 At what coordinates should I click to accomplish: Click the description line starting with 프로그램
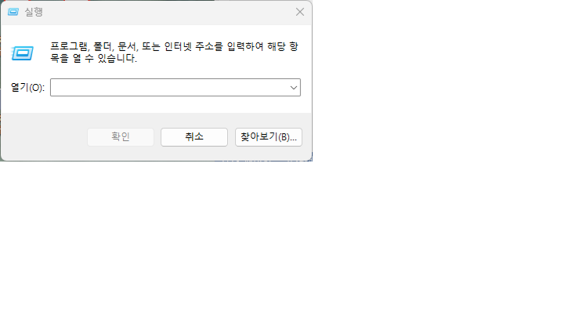174,47
